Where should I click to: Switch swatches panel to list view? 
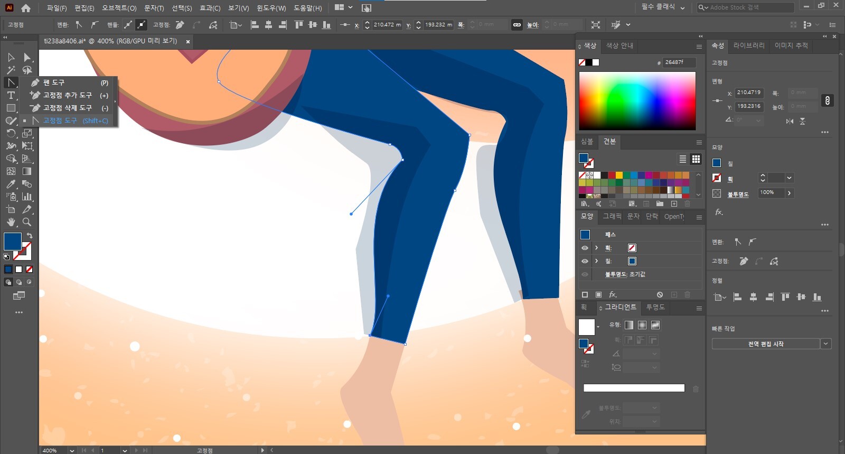pos(682,159)
